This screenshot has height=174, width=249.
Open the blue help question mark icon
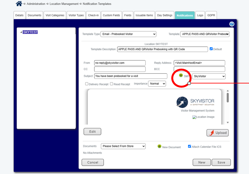point(232,24)
